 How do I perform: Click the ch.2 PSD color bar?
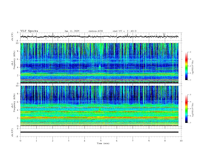(186, 109)
